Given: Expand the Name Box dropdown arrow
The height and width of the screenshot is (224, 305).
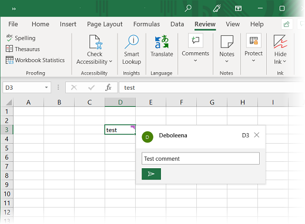Looking at the screenshot, I should click(x=46, y=87).
